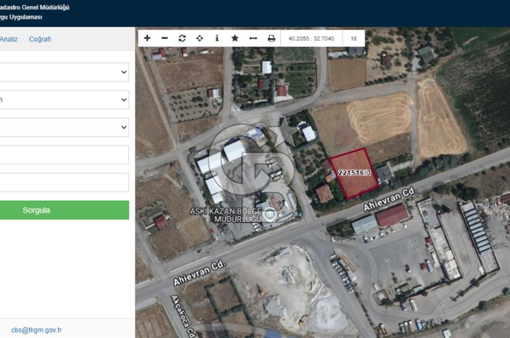
Task: Open the cbs@tkgm.gov.tr email link
Action: [36, 330]
